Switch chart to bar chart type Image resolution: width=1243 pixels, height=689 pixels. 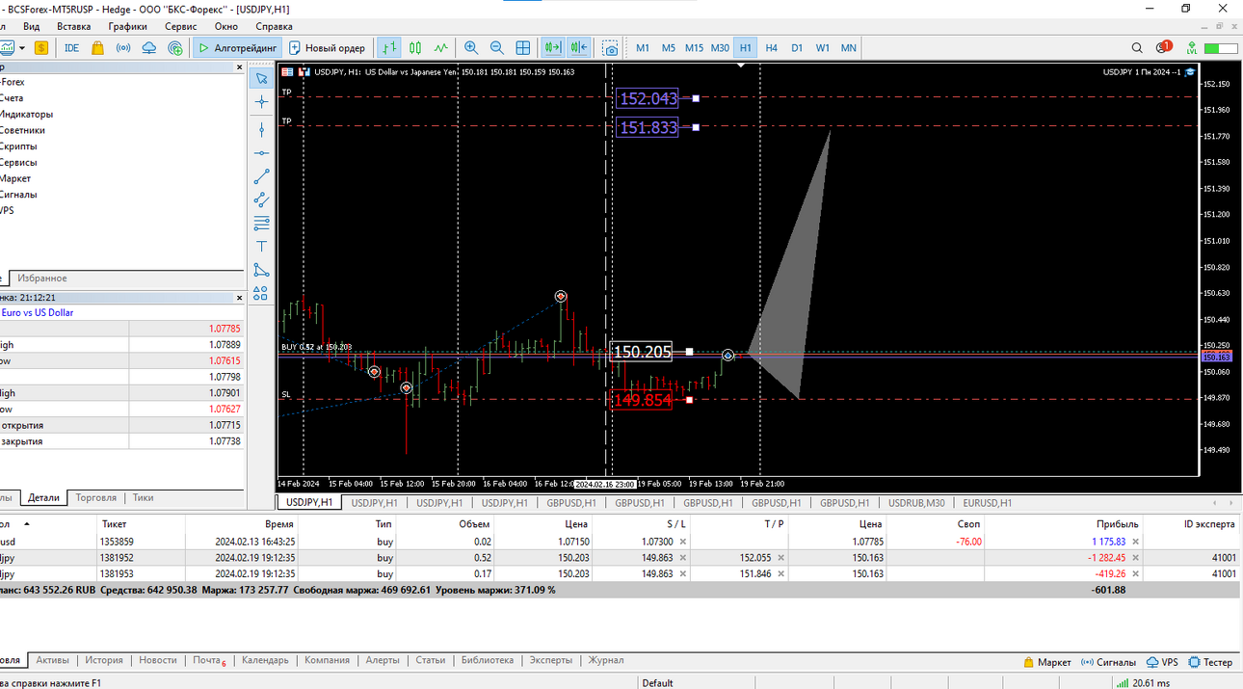[389, 47]
